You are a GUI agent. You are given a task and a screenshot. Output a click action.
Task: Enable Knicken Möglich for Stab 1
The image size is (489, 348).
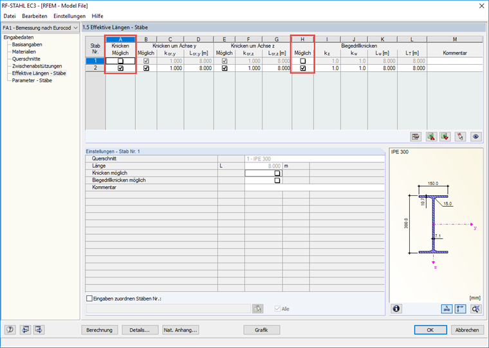click(120, 61)
